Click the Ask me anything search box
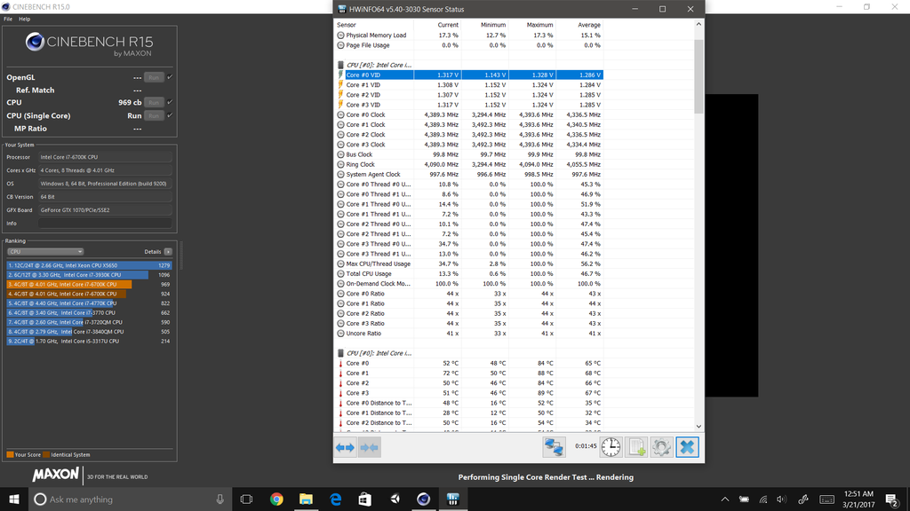 pyautogui.click(x=131, y=499)
